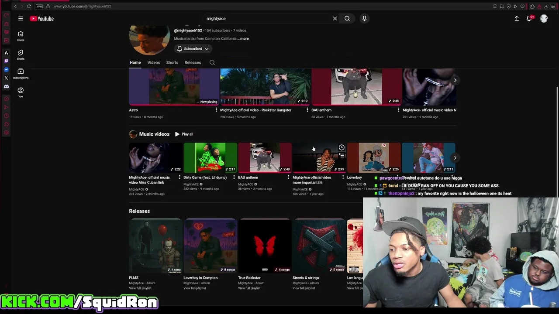Play all Music videos
The width and height of the screenshot is (559, 314).
click(x=184, y=134)
